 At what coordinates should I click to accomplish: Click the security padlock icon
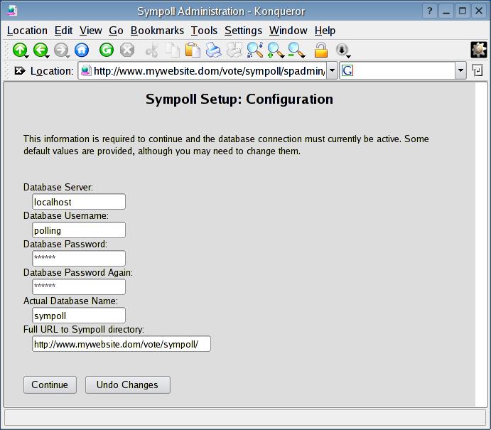coord(321,50)
